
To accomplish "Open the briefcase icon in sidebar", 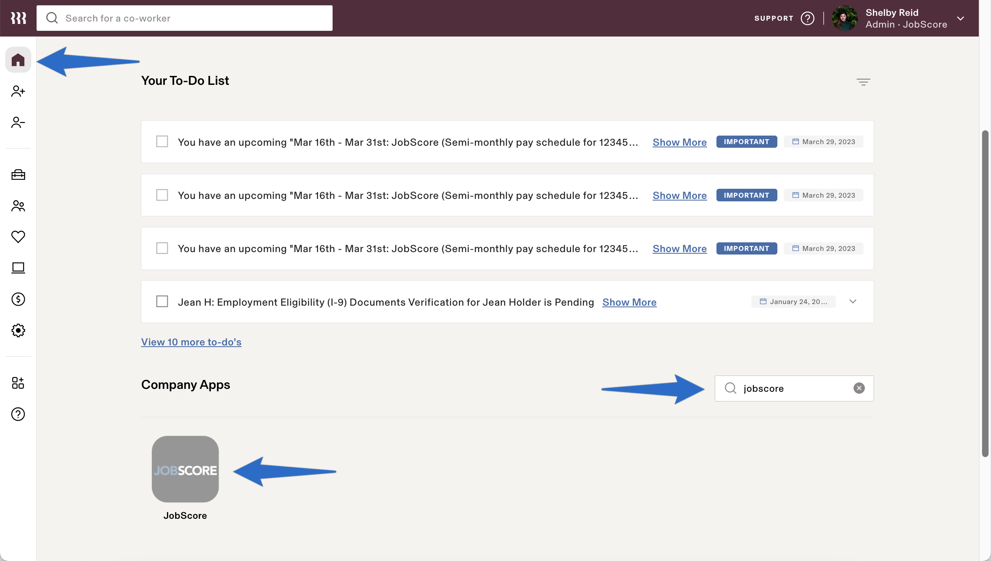I will [18, 175].
